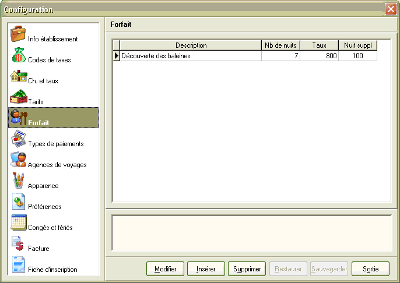The width and height of the screenshot is (400, 283).
Task: Click the Supprimer button
Action: click(247, 269)
